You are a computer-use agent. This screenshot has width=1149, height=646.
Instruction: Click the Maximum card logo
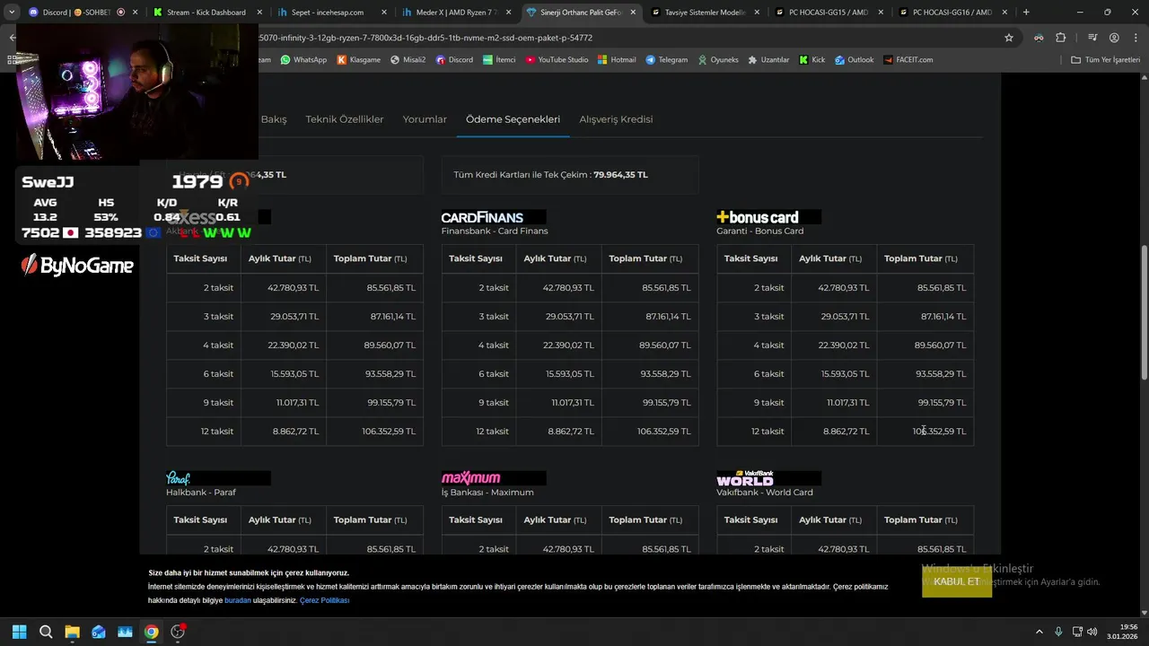tap(494, 478)
